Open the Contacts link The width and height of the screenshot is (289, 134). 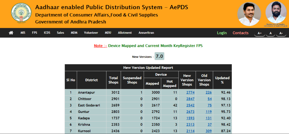coord(240,33)
